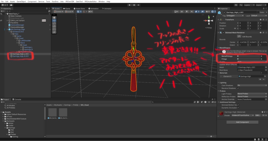
Task: Open the Undo History icon
Action: coord(236,5)
